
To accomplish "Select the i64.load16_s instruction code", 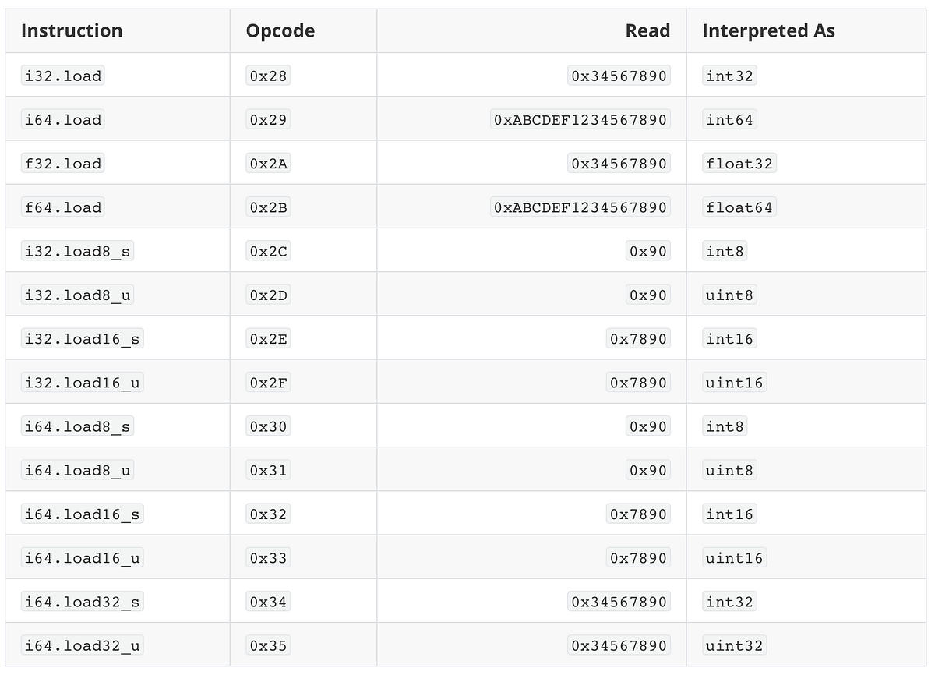I will point(83,514).
